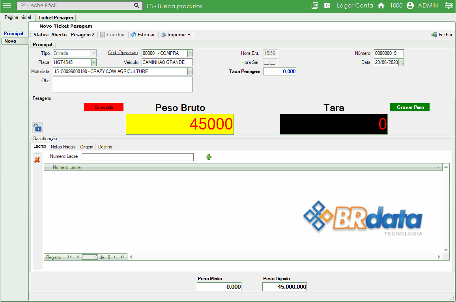Click the search magnifier icon
This screenshot has height=302, width=456.
pyautogui.click(x=137, y=6)
